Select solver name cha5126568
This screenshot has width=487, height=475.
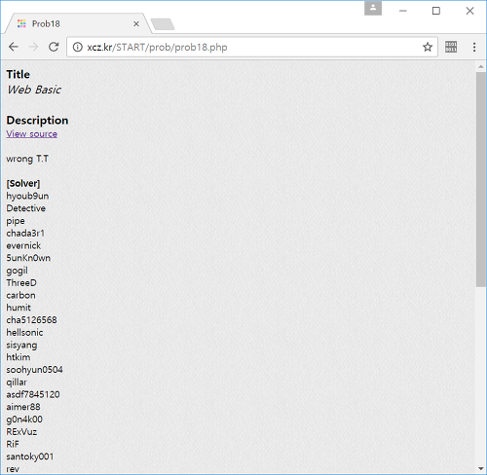click(31, 320)
